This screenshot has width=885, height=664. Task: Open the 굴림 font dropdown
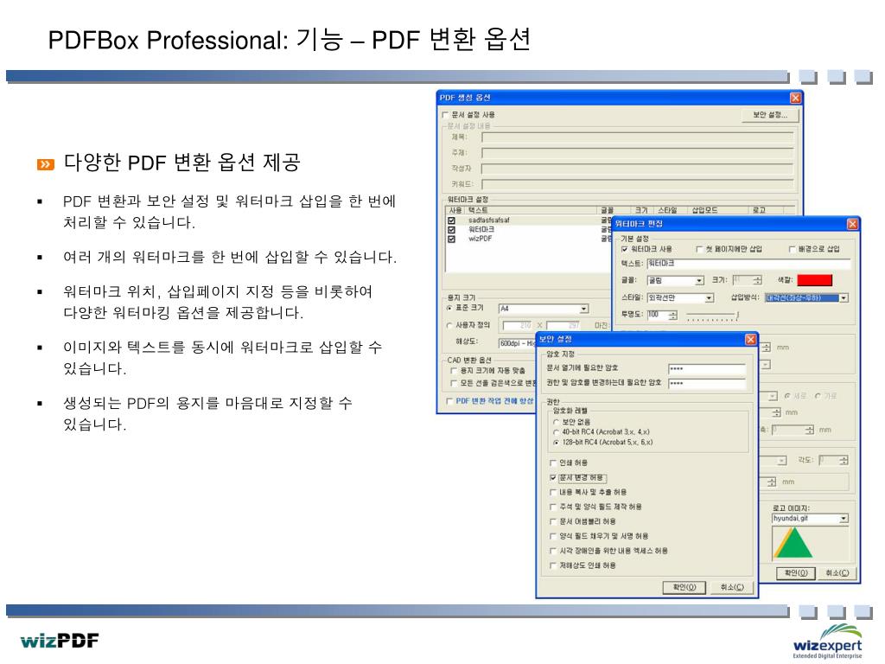click(x=699, y=281)
